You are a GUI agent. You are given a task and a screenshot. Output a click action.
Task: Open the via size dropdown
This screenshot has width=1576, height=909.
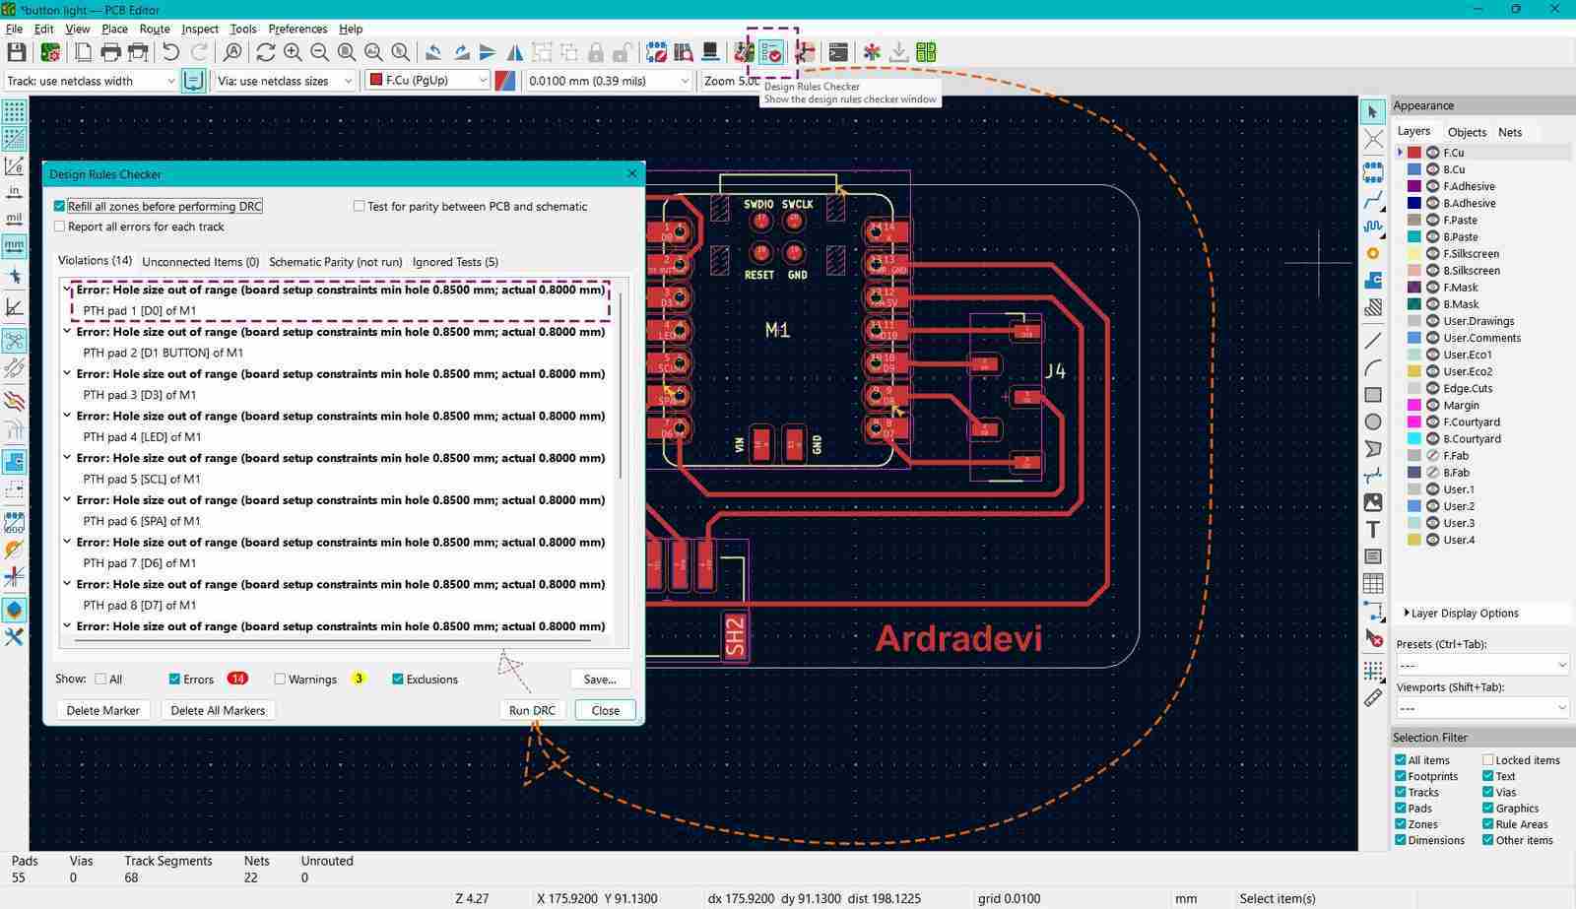point(347,81)
